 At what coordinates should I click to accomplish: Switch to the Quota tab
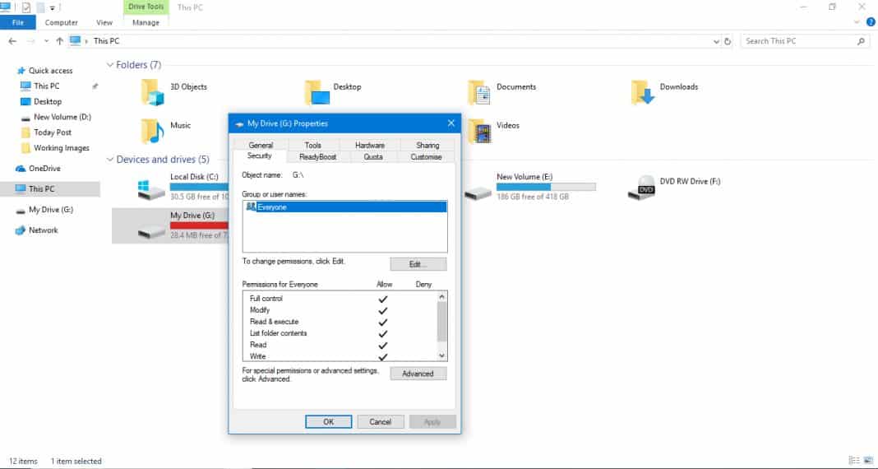pos(373,157)
